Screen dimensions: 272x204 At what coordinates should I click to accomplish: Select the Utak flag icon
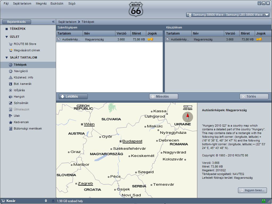tap(11, 116)
